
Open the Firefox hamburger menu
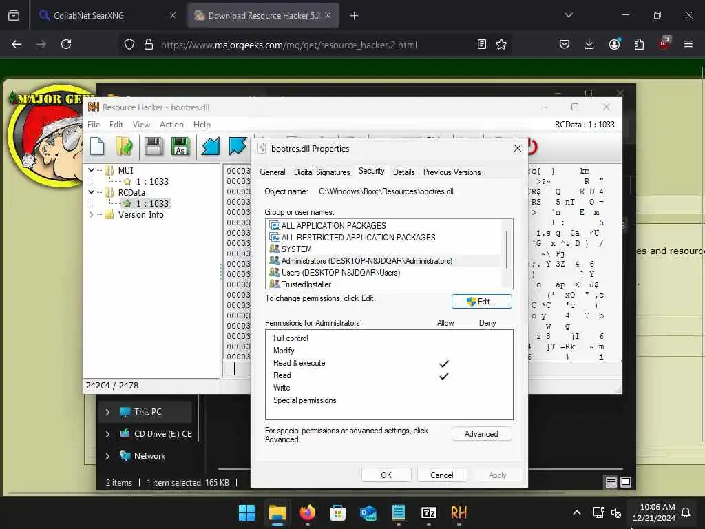(x=688, y=44)
